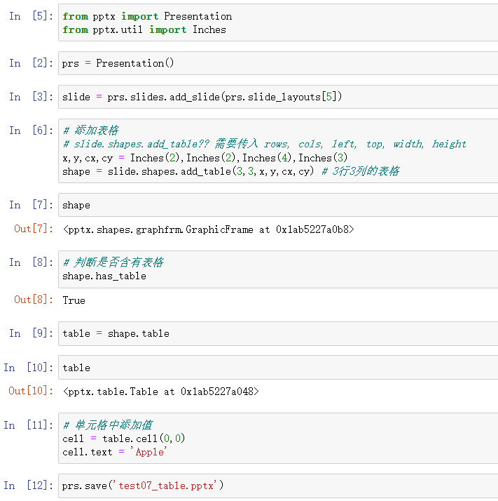Image resolution: width=498 pixels, height=501 pixels.
Task: Click the 'table' code cell In [10]
Action: pyautogui.click(x=278, y=368)
